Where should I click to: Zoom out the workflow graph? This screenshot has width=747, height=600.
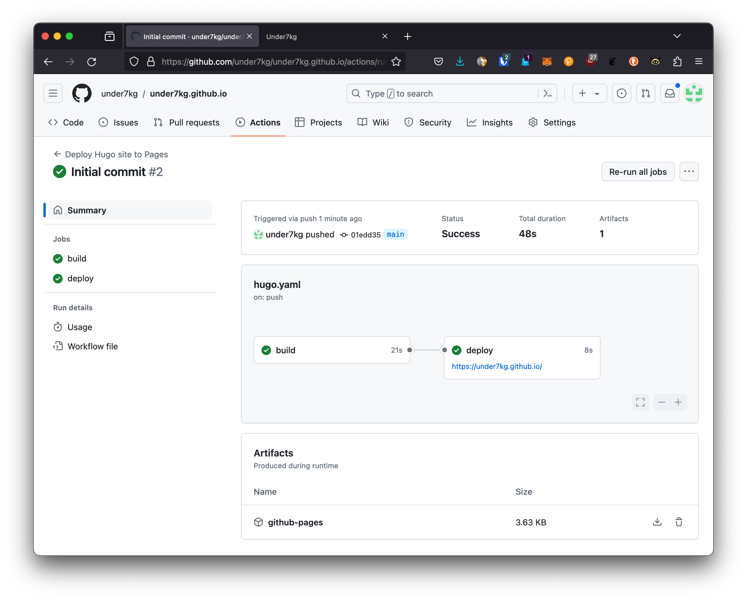pos(661,402)
